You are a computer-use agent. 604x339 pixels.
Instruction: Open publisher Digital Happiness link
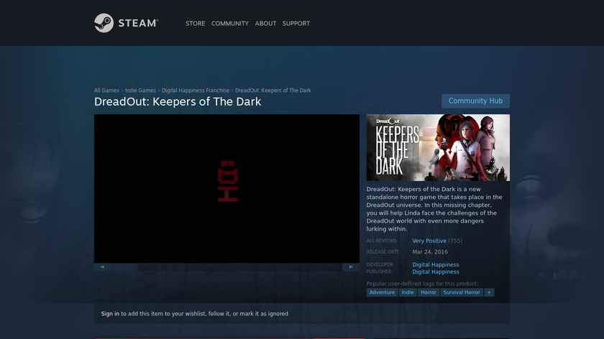(435, 271)
